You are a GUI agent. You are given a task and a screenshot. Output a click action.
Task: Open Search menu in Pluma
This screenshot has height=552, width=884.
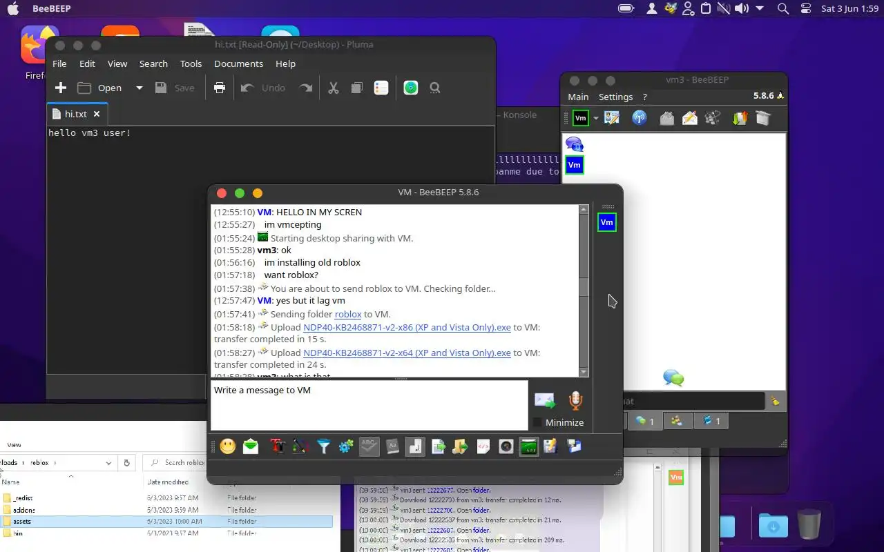[153, 63]
